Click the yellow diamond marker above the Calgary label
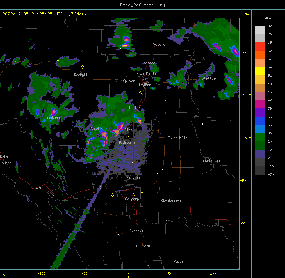This screenshot has height=278, width=285. (134, 194)
